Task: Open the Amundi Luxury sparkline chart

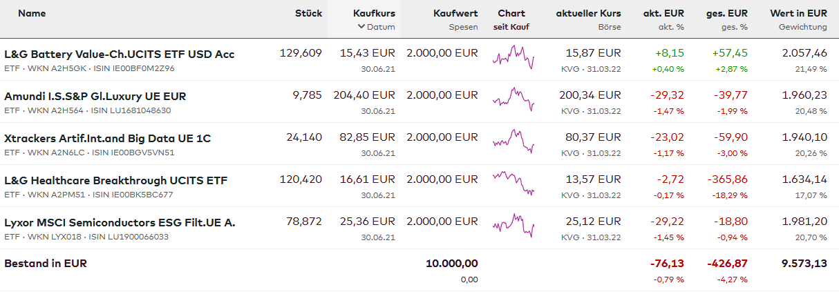Action: (513, 100)
